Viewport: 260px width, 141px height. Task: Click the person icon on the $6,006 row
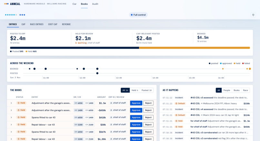[111, 139]
